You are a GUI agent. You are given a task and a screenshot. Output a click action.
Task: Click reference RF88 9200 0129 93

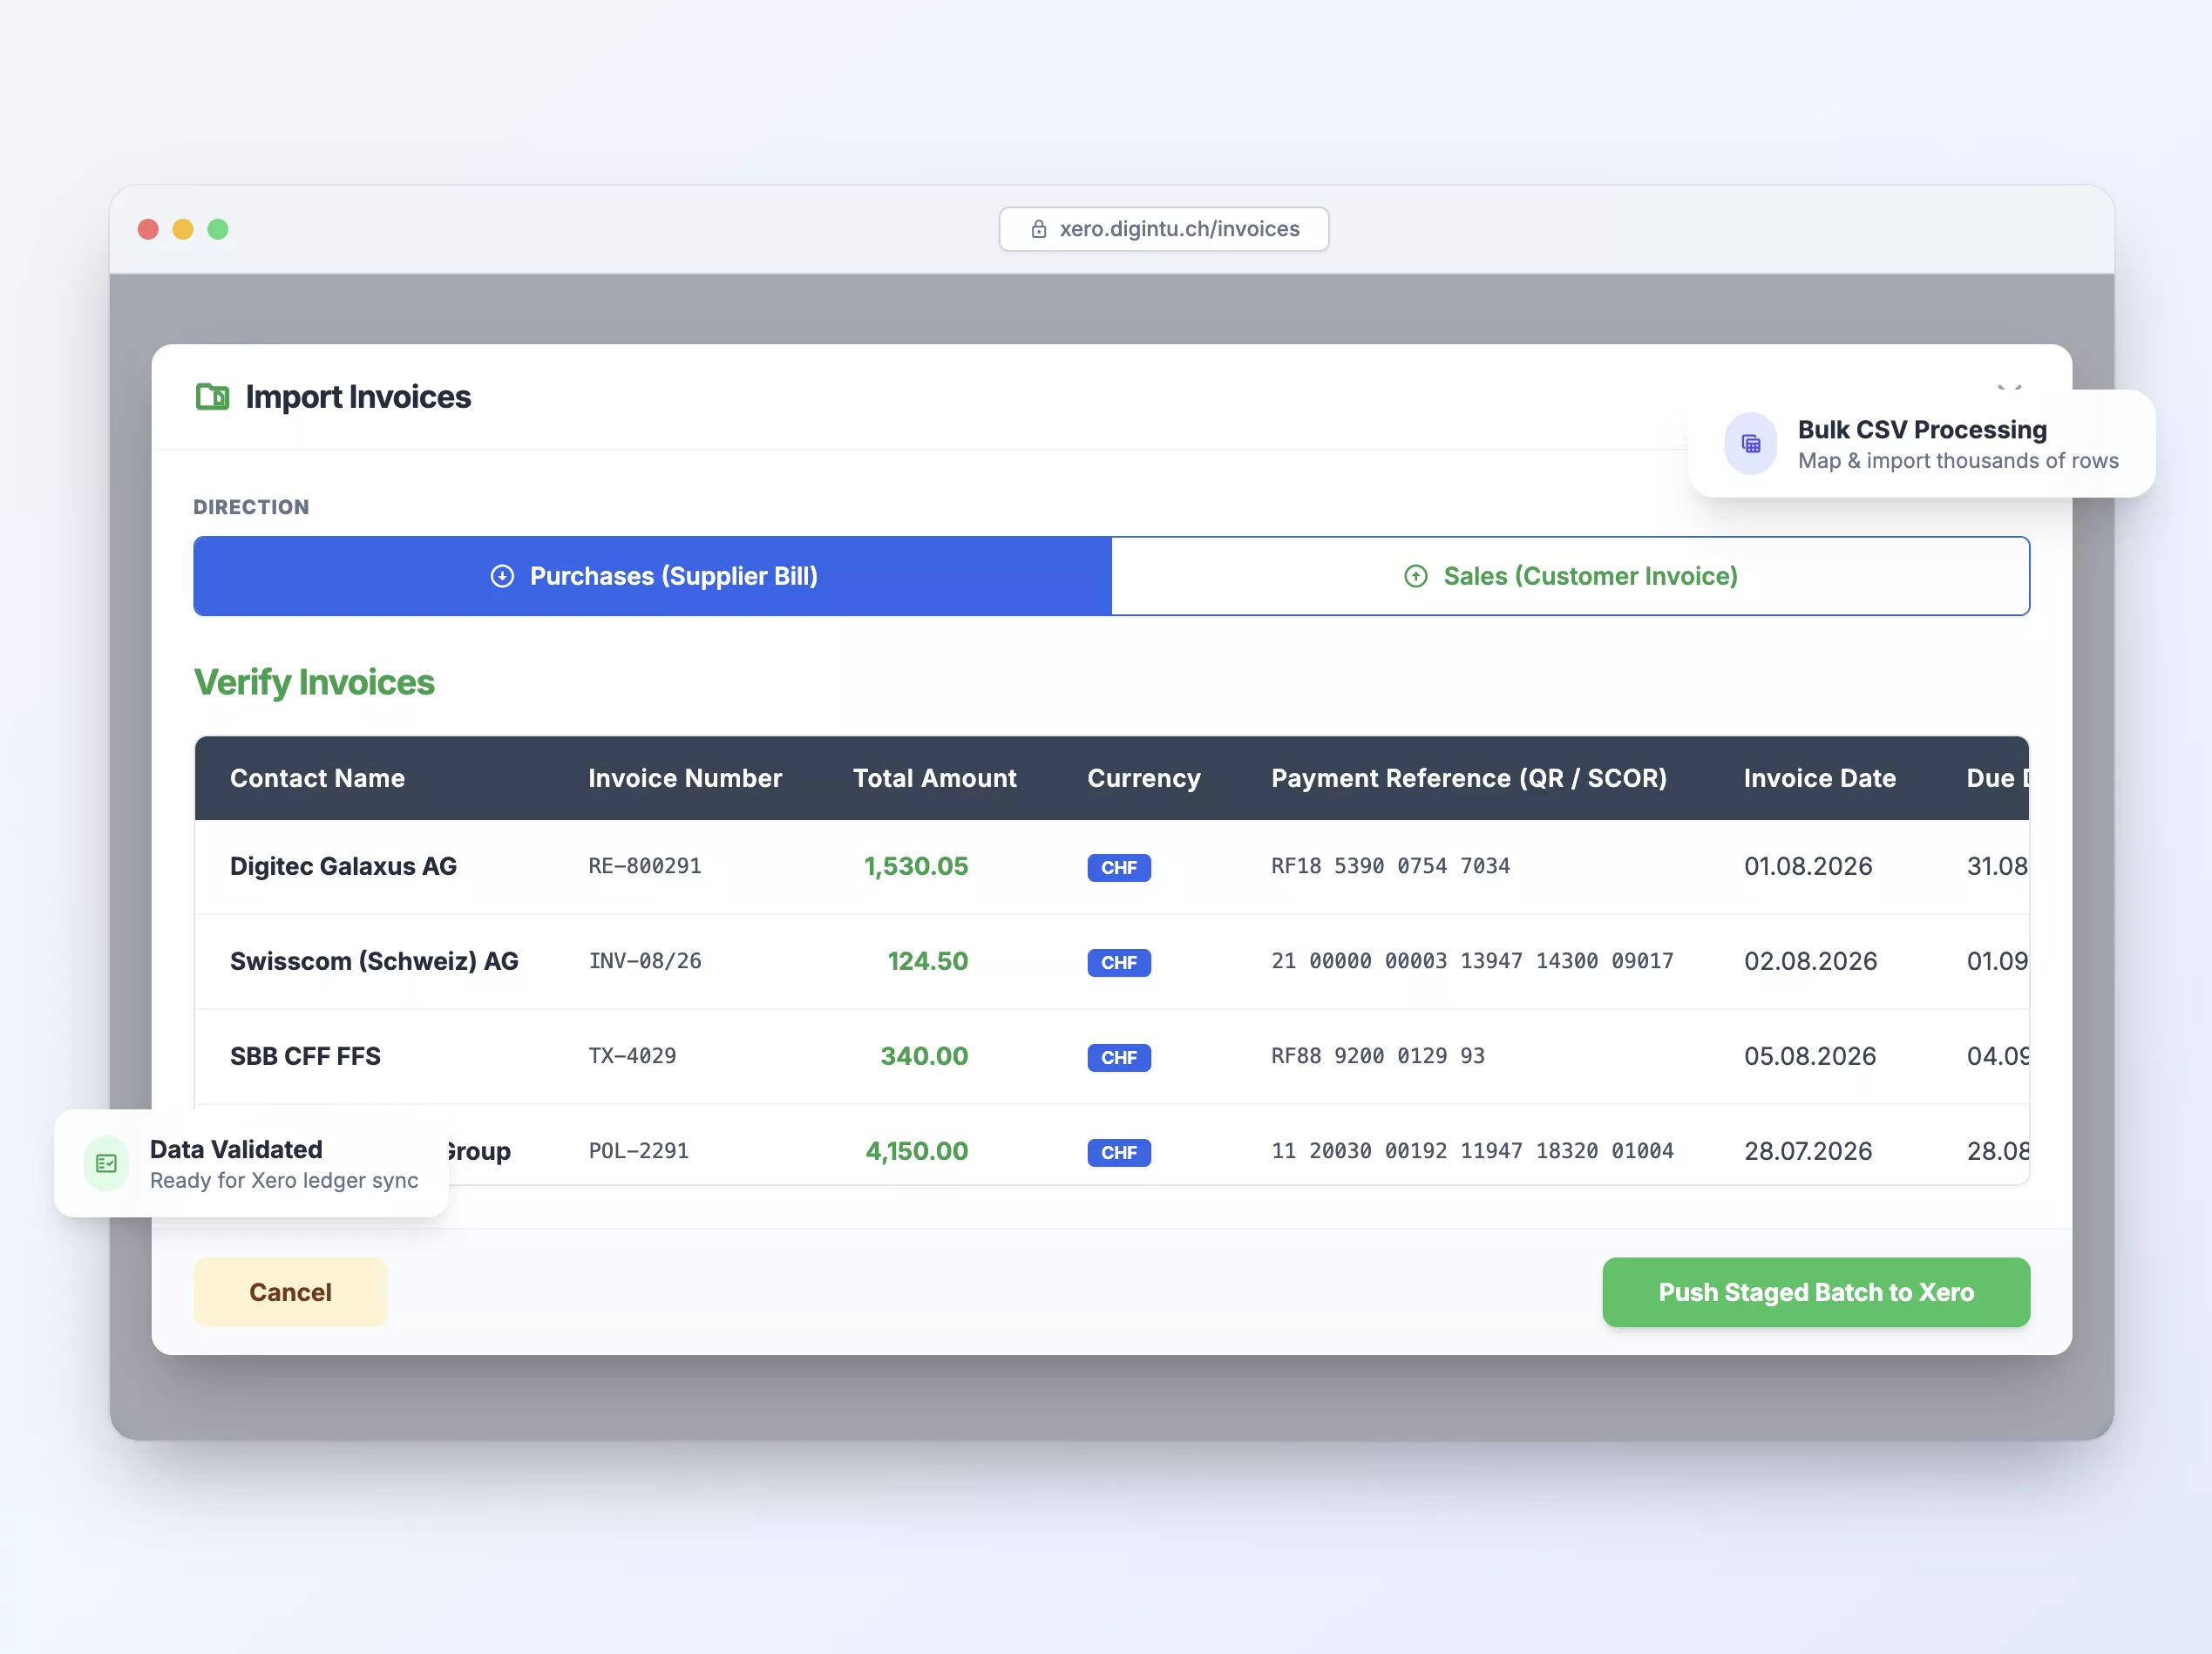1378,1056
